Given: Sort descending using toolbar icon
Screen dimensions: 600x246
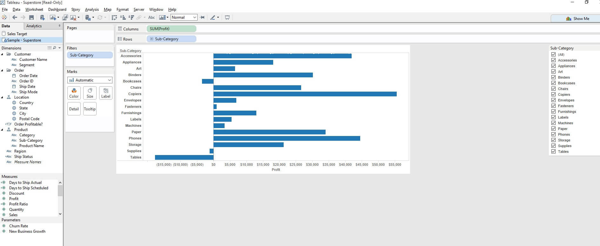Looking at the screenshot, I should [x=131, y=17].
